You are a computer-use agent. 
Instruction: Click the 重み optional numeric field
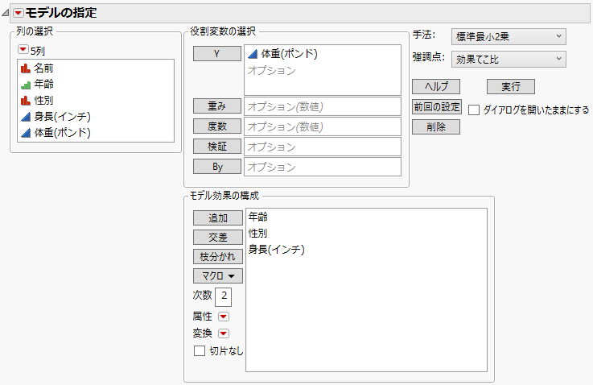coord(323,107)
